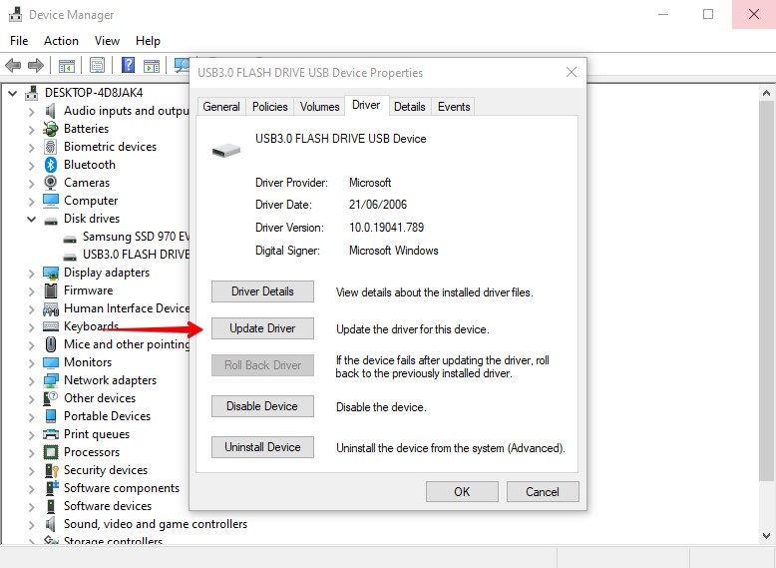Click the Security devices key icon
Screen dimensions: 776x568
tap(52, 470)
